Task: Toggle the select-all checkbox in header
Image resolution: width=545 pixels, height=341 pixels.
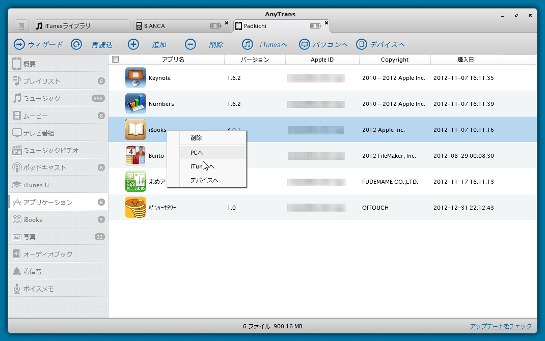Action: (116, 60)
